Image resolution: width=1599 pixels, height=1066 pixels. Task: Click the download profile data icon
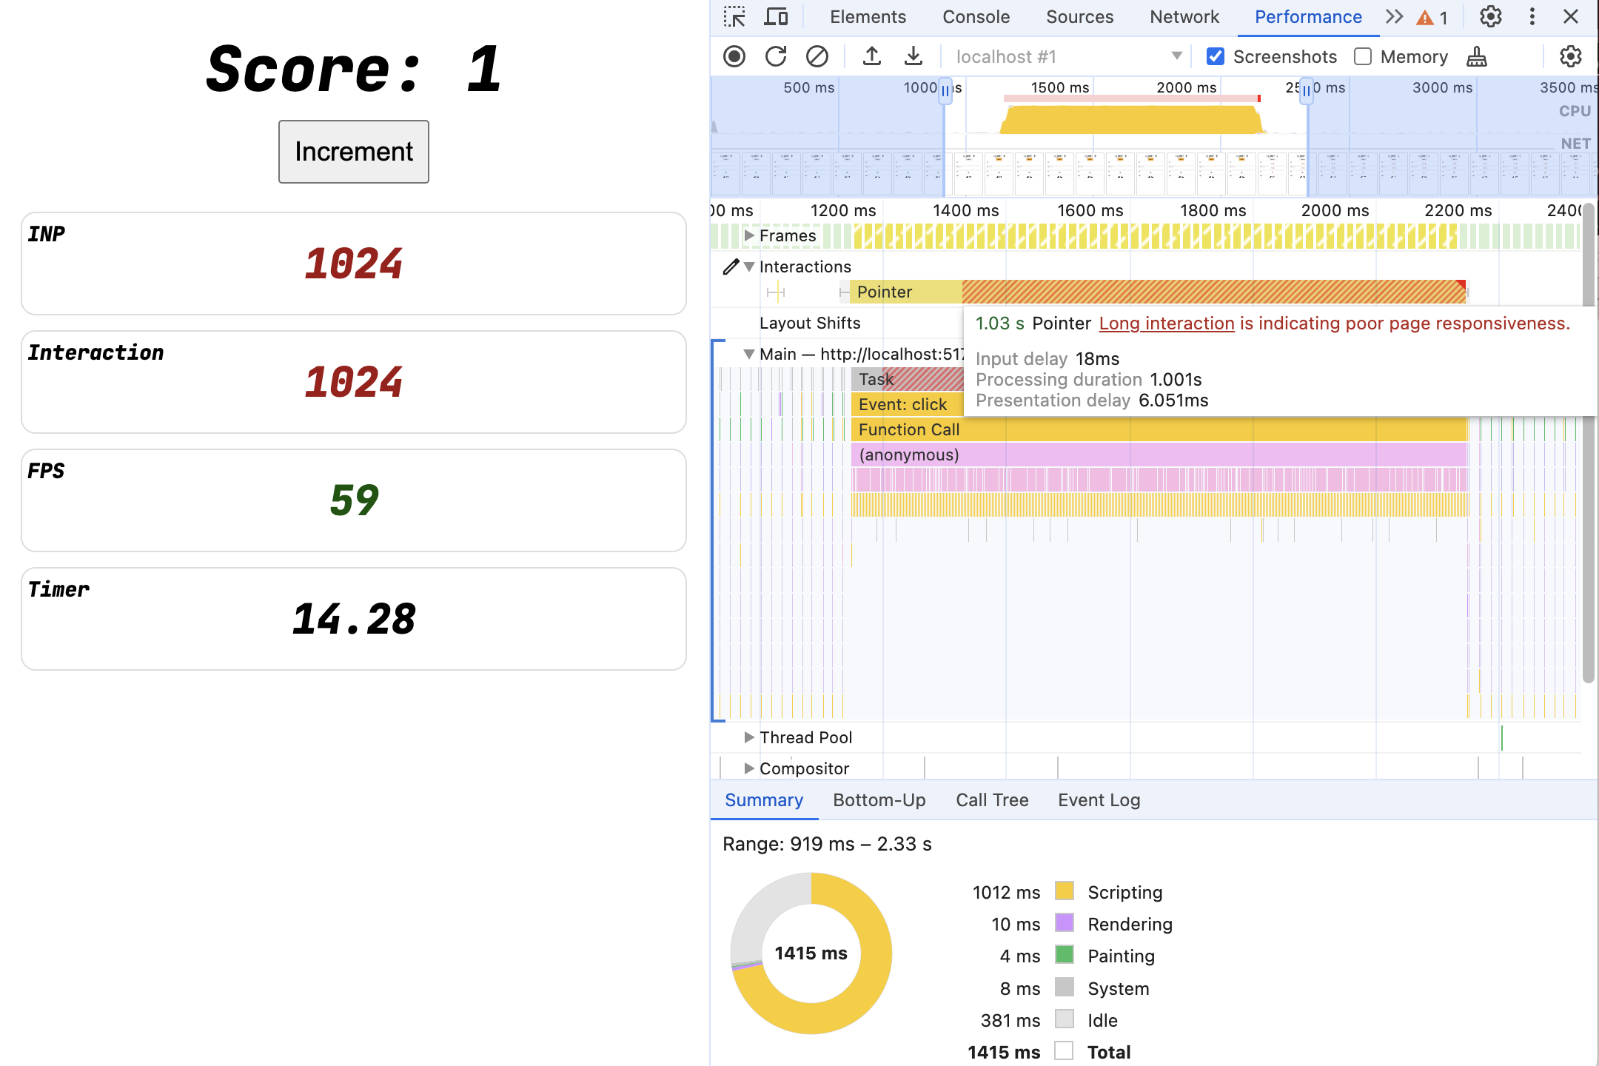911,55
